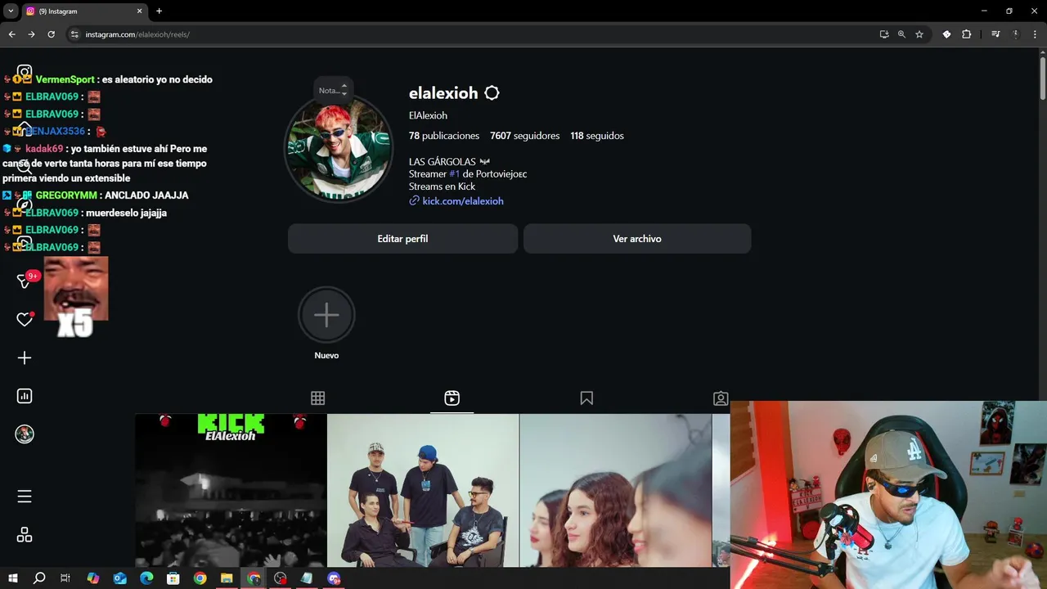
Task: Open Outlook from the taskbar
Action: tap(120, 578)
